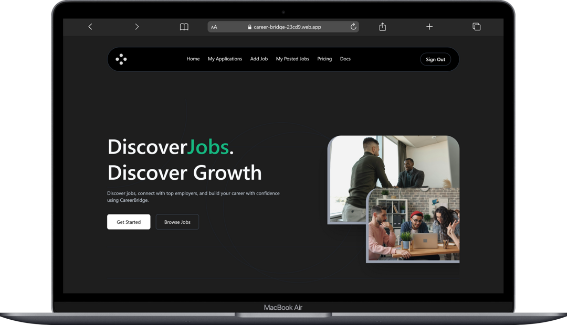Open Docs from the navigation bar
This screenshot has height=325, width=567.
point(345,59)
